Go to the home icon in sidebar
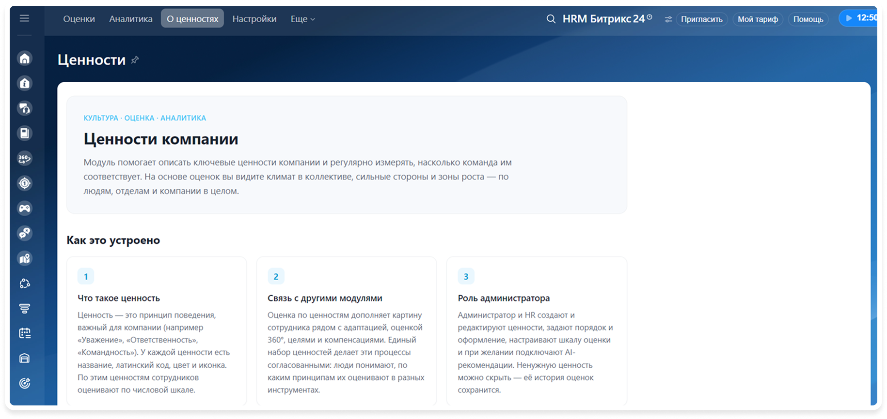The width and height of the screenshot is (887, 419). click(25, 59)
